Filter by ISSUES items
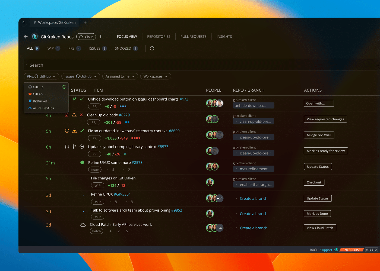The width and height of the screenshot is (380, 271). tap(98, 48)
